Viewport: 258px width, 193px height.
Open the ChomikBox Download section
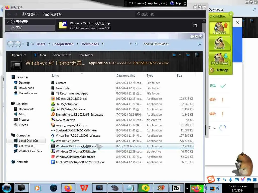point(219,59)
